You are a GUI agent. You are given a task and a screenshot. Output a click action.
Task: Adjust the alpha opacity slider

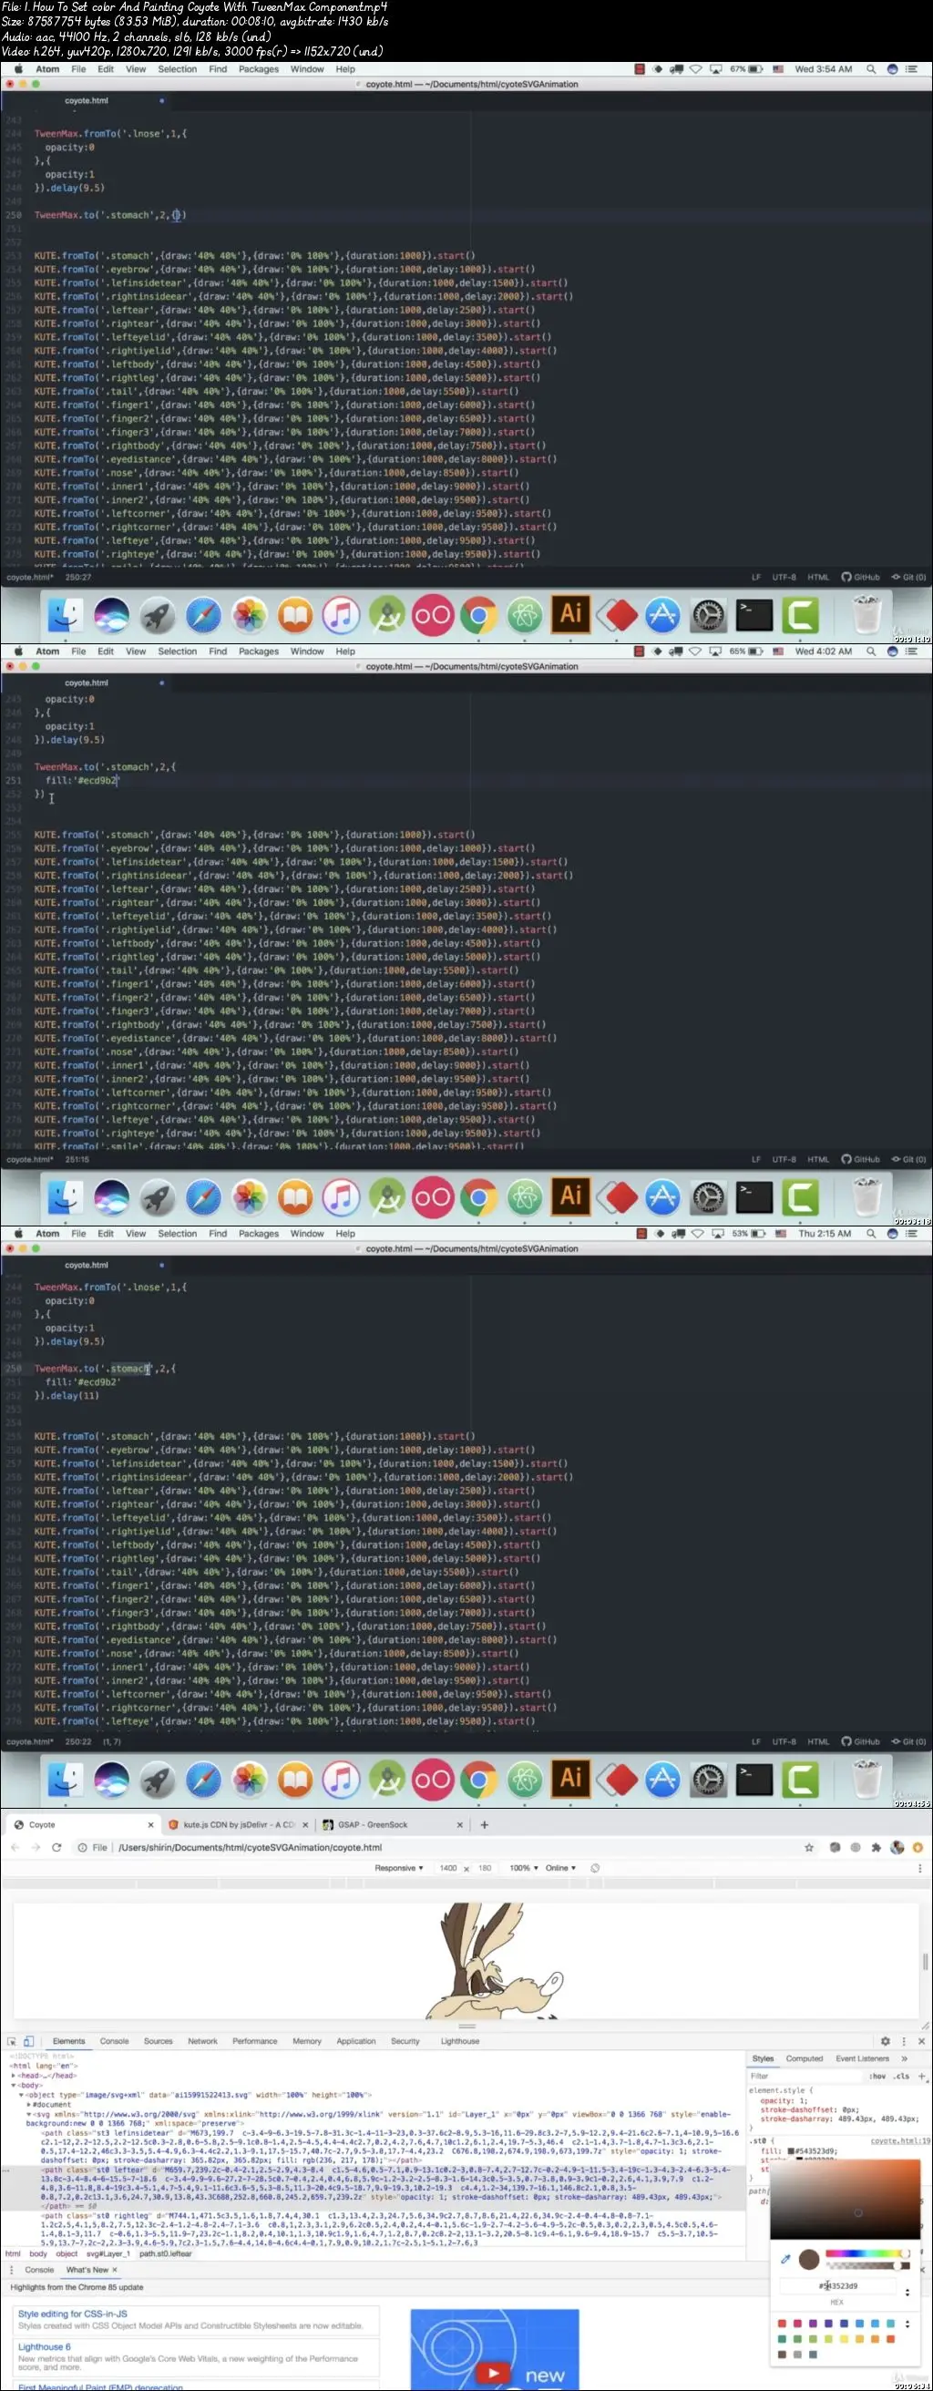868,2265
